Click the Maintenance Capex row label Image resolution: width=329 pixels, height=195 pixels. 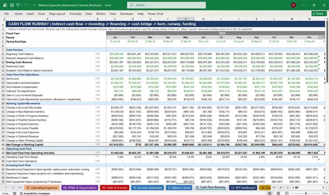point(17,178)
